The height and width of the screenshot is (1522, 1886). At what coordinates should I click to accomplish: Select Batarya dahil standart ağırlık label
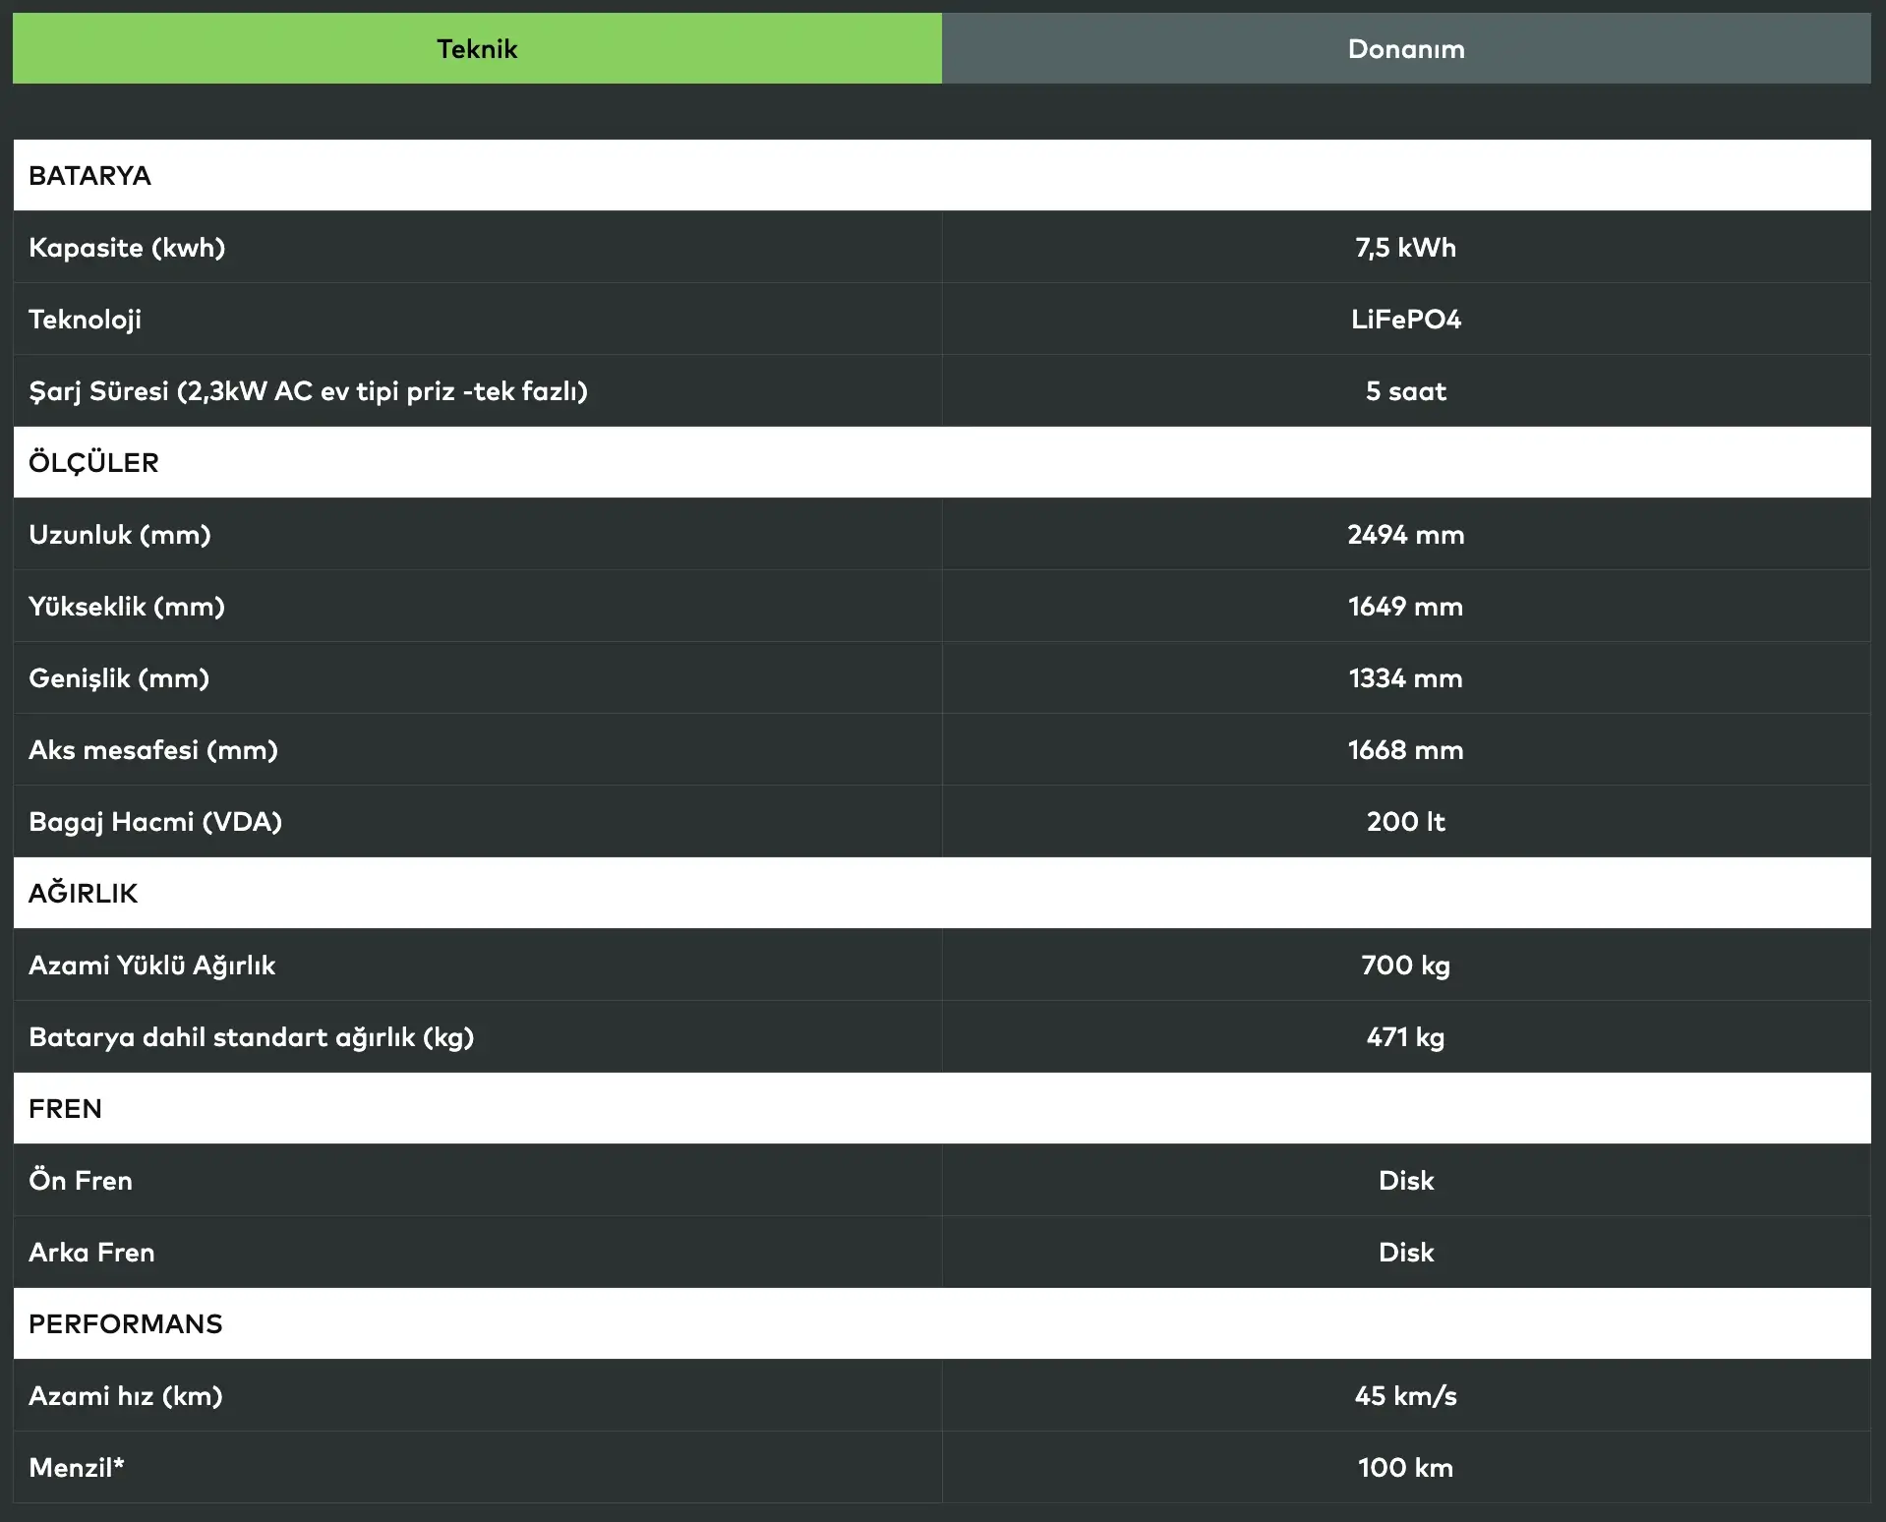click(251, 1037)
